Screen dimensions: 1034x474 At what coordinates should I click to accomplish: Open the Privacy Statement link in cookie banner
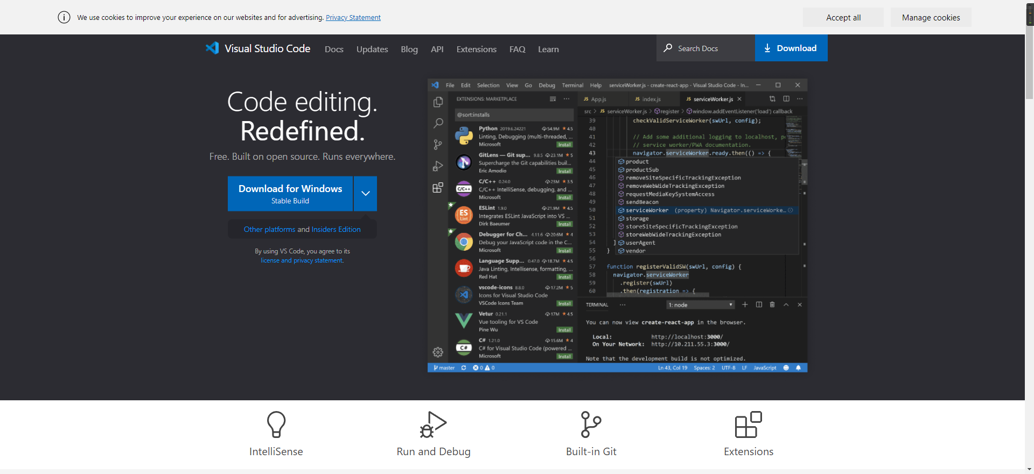tap(353, 17)
